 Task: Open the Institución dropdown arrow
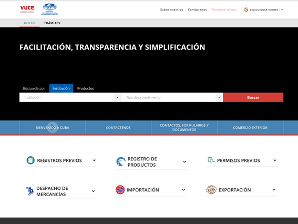coord(117,97)
